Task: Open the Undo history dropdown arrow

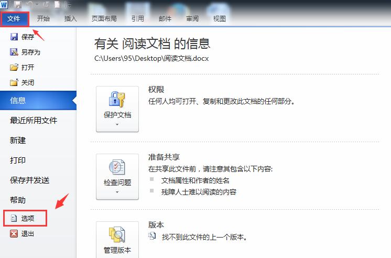Action: click(37, 5)
